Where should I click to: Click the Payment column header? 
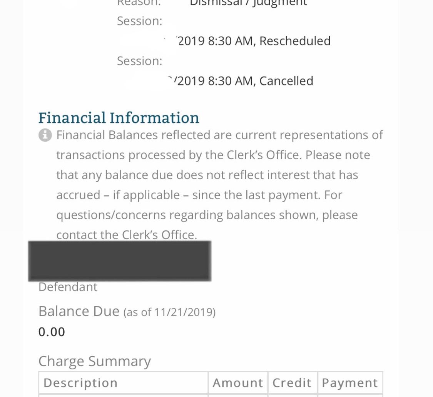click(x=350, y=383)
